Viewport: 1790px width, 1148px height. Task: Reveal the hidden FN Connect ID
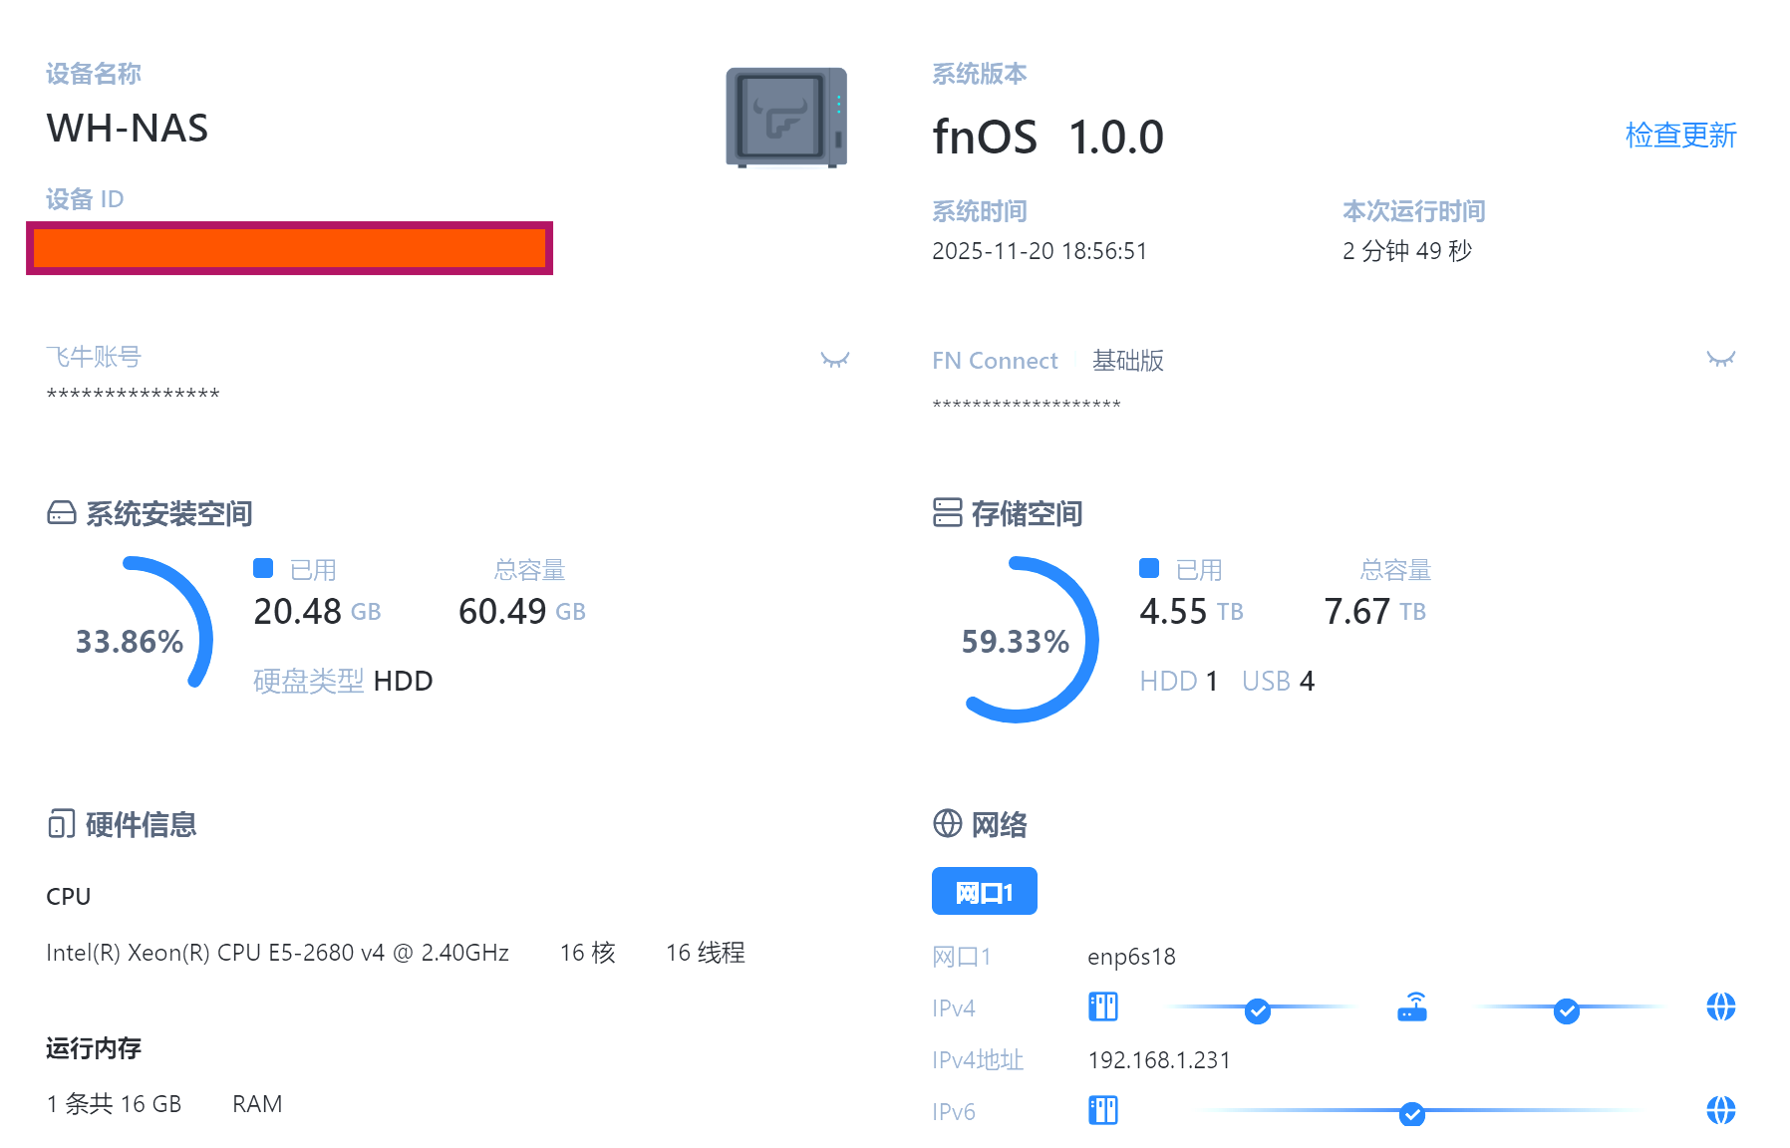tap(1720, 359)
